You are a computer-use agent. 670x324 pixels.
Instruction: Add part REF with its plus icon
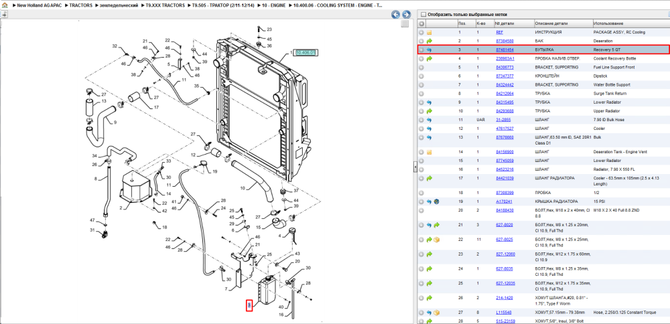421,32
